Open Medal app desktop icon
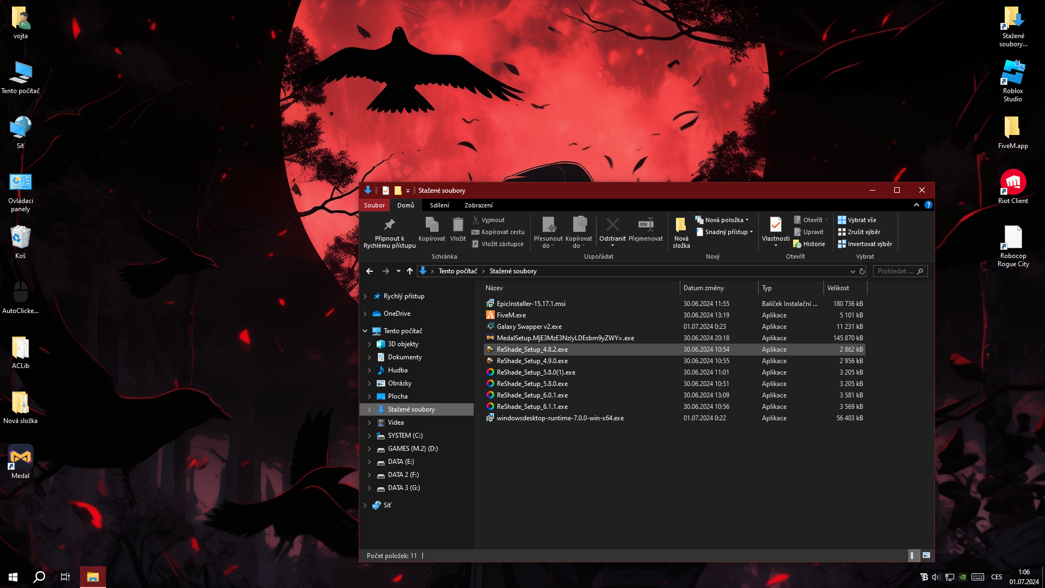Viewport: 1045px width, 588px height. point(20,462)
